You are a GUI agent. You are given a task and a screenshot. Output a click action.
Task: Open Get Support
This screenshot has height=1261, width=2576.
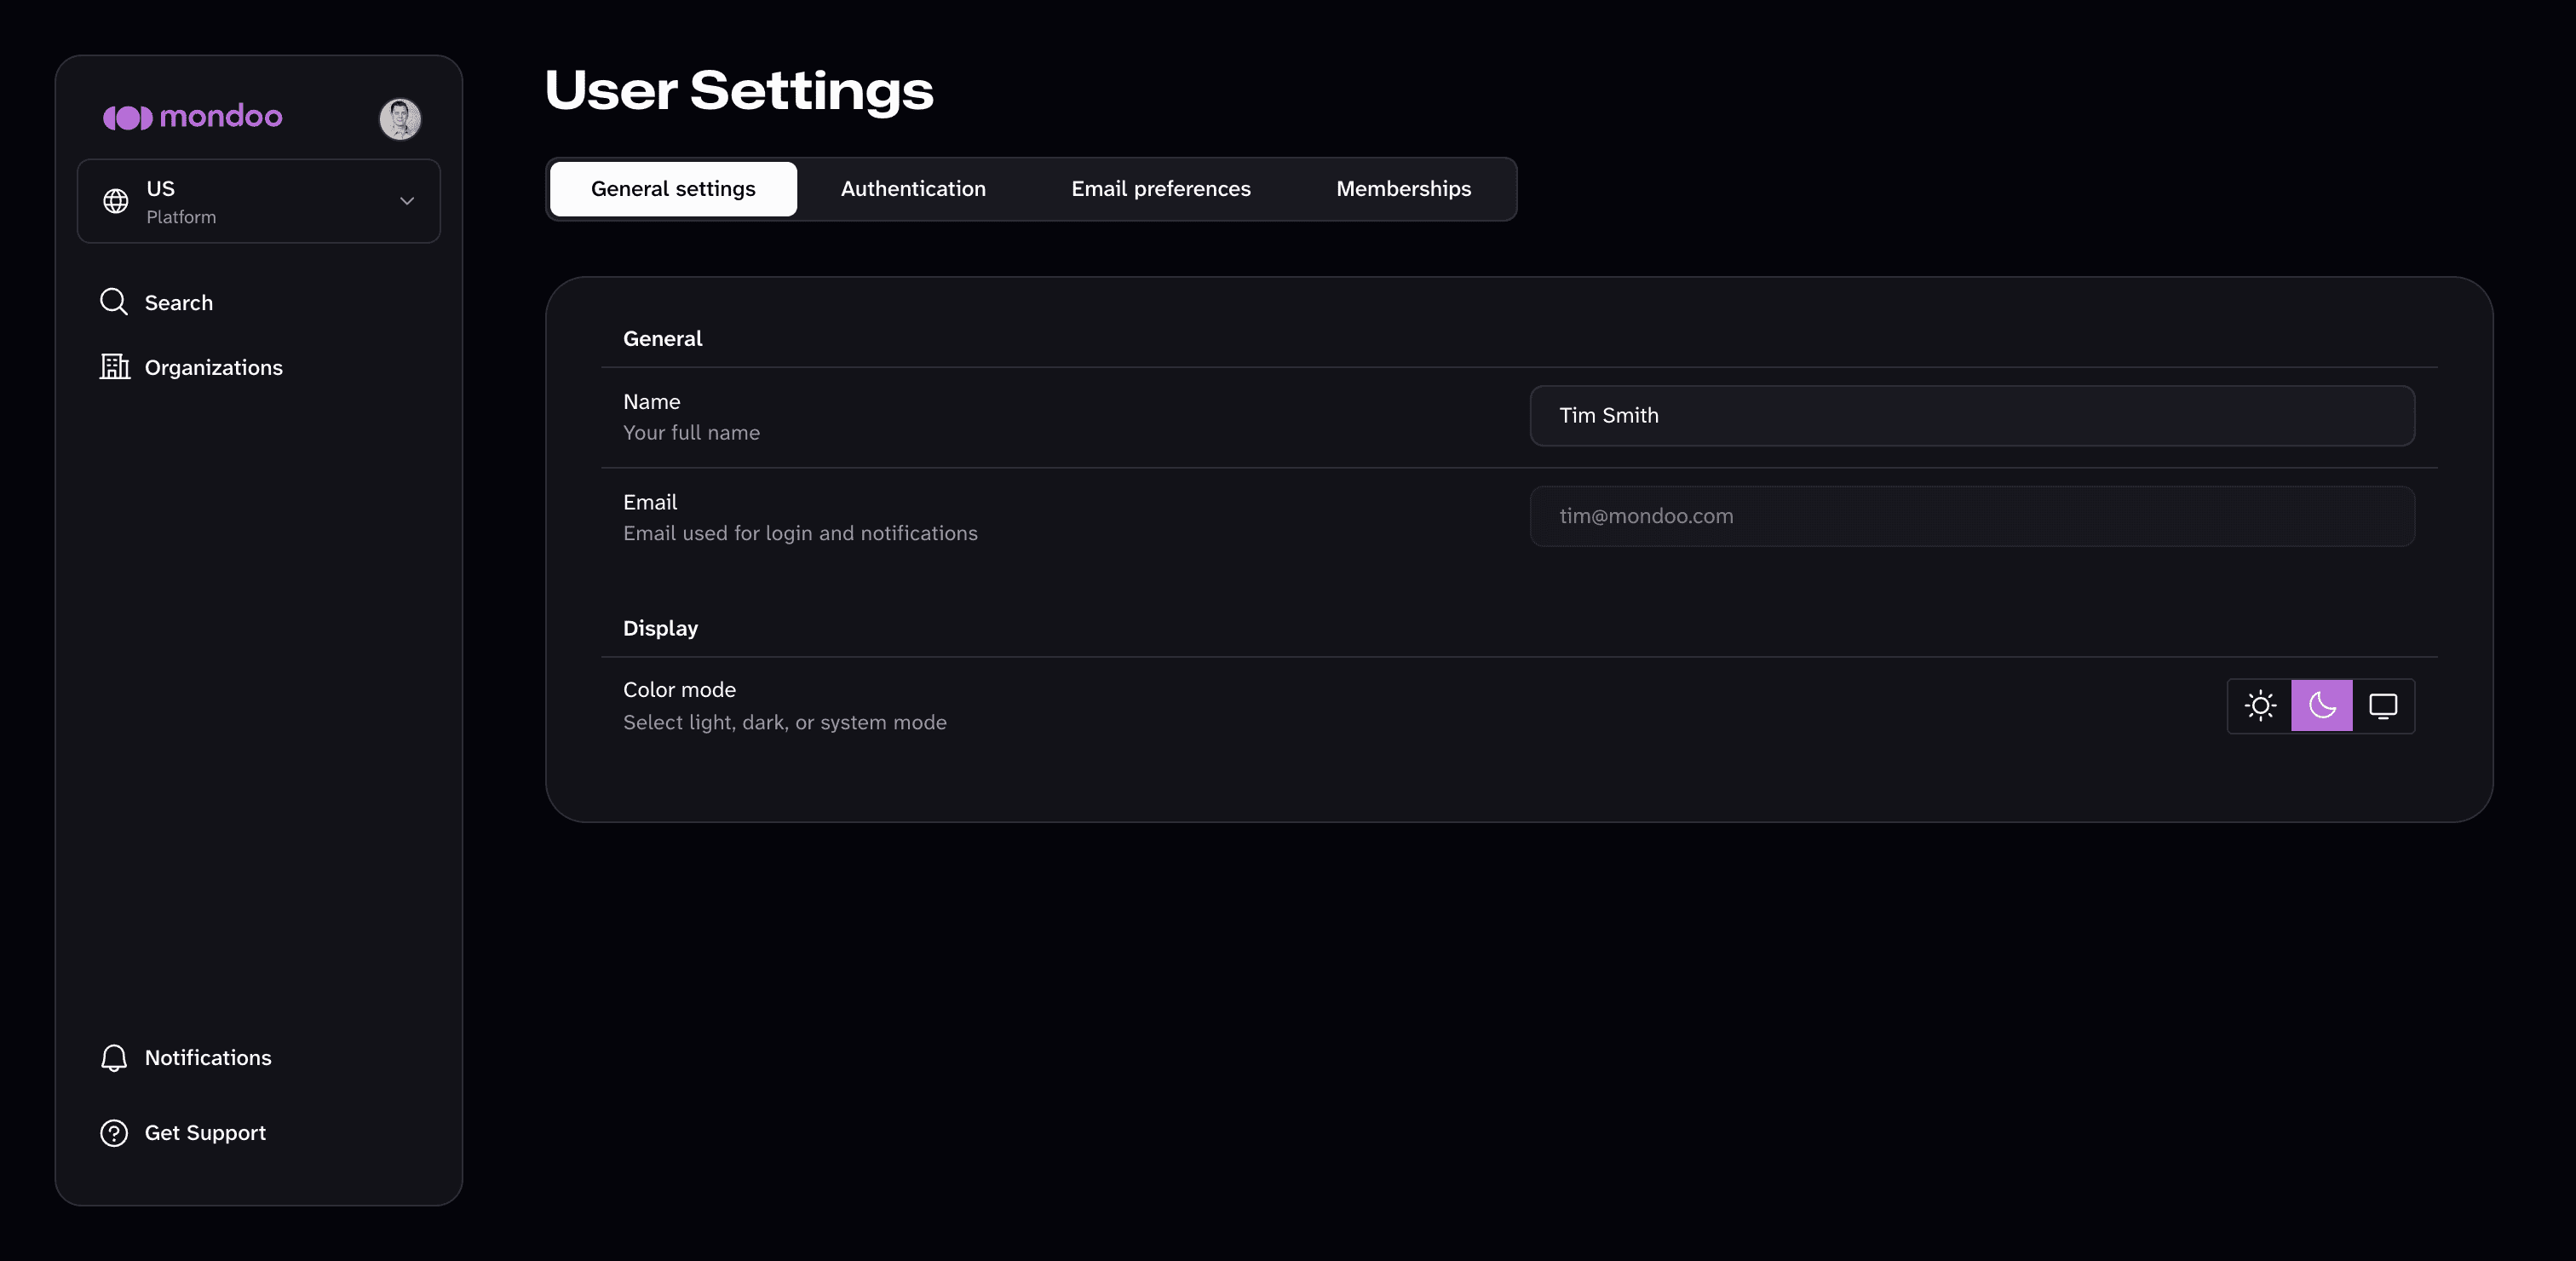[x=205, y=1133]
